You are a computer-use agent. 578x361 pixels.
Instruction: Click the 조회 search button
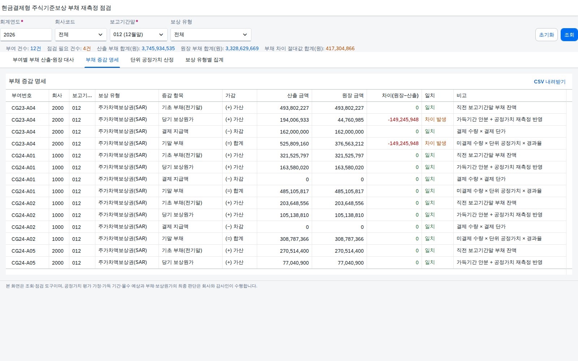(x=569, y=35)
